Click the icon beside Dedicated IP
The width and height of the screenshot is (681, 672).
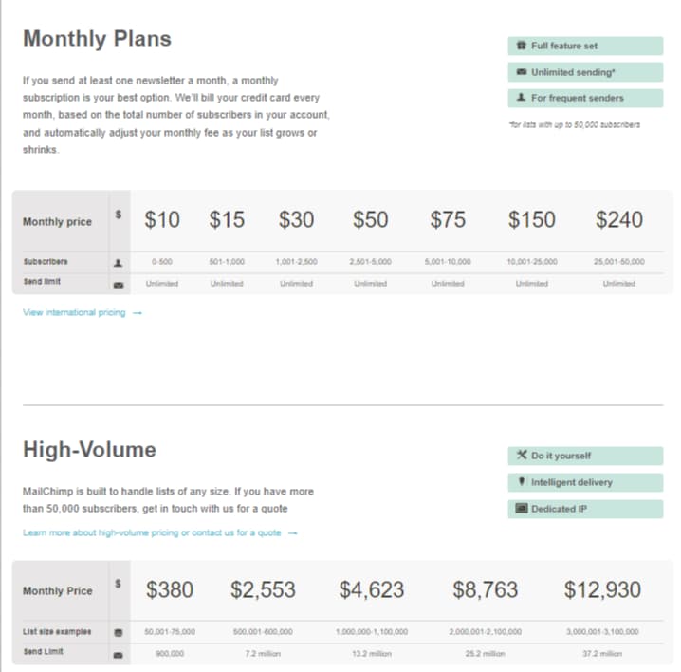point(521,509)
